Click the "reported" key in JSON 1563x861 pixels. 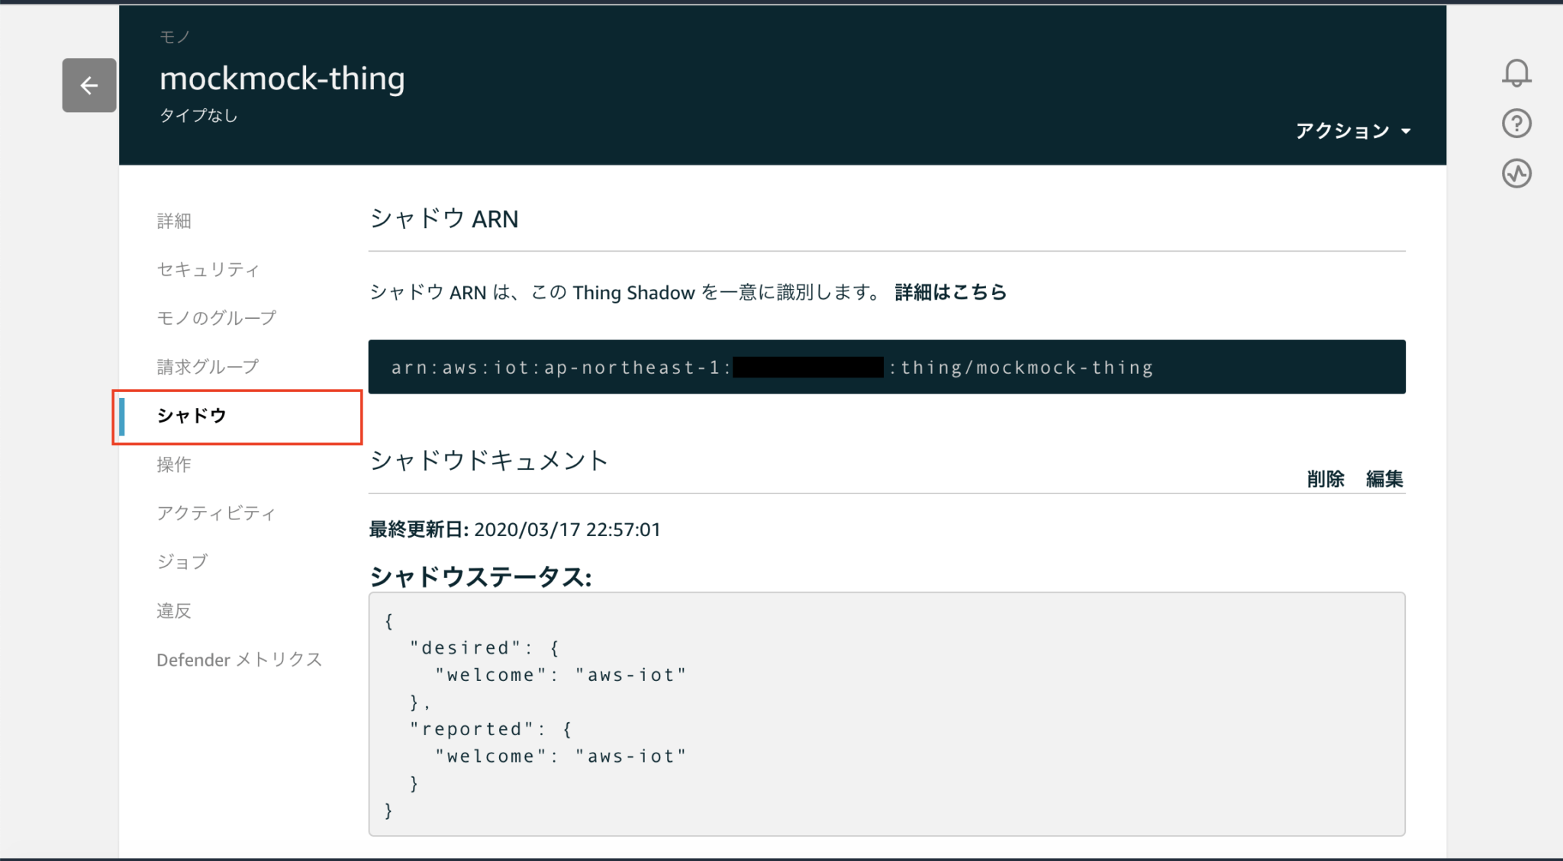472,729
